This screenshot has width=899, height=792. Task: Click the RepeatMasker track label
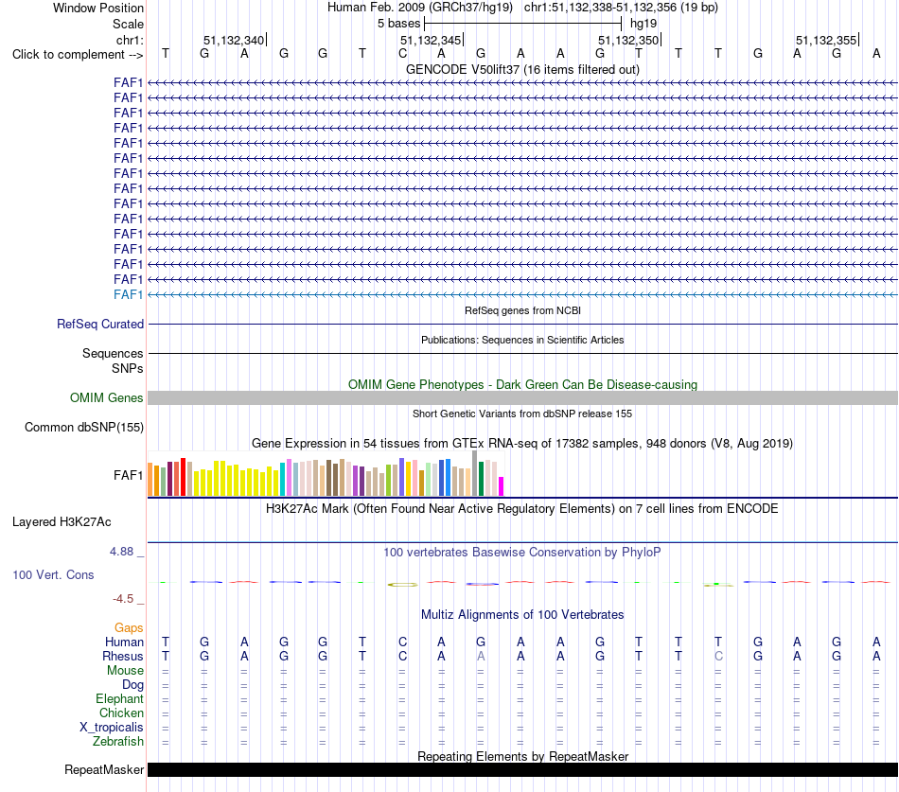(104, 769)
